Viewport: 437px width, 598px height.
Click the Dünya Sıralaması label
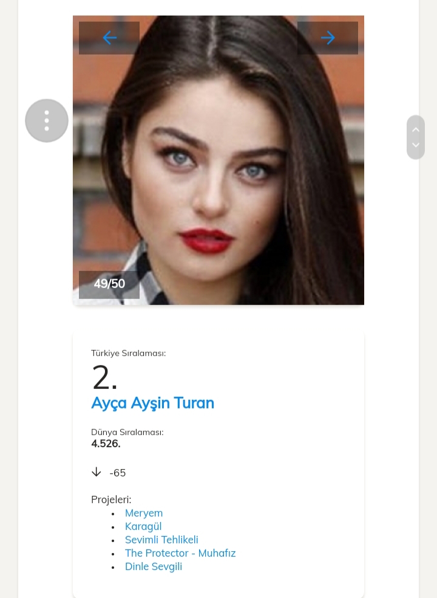tap(127, 432)
